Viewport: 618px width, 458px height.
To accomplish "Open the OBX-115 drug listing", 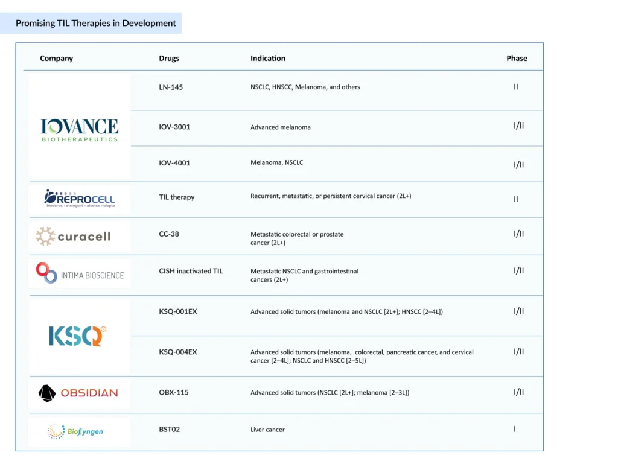I will [174, 392].
